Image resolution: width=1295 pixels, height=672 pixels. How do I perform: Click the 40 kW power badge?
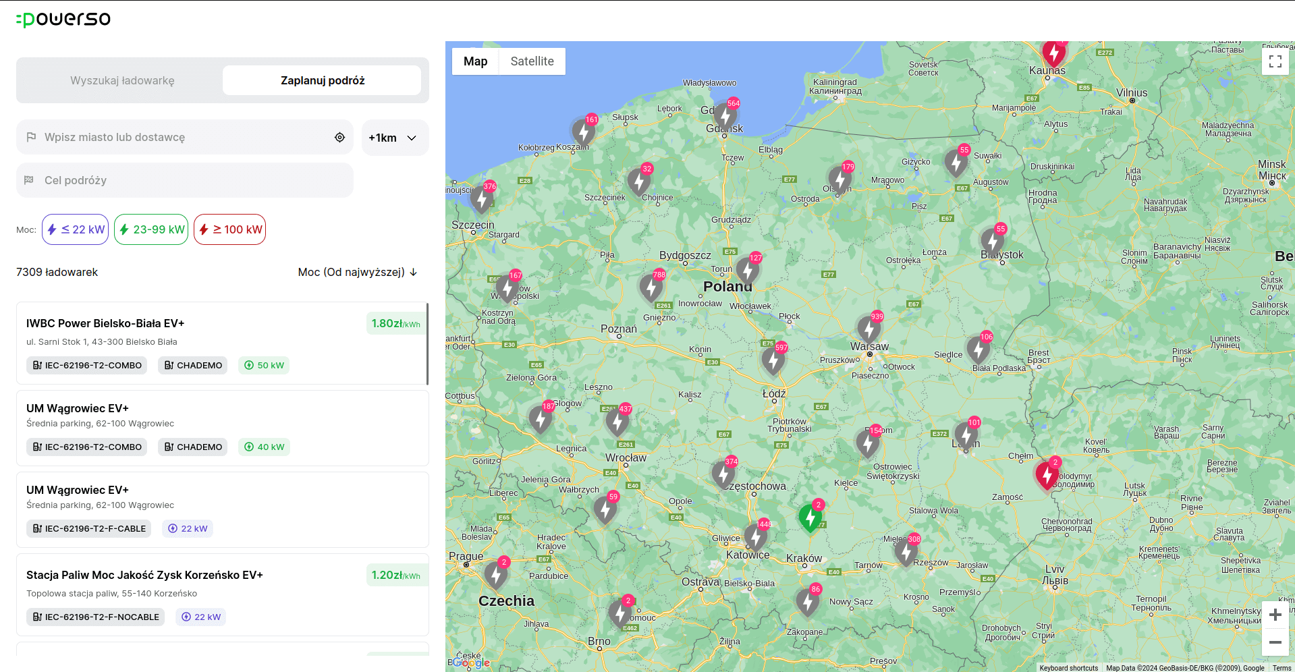tap(264, 447)
